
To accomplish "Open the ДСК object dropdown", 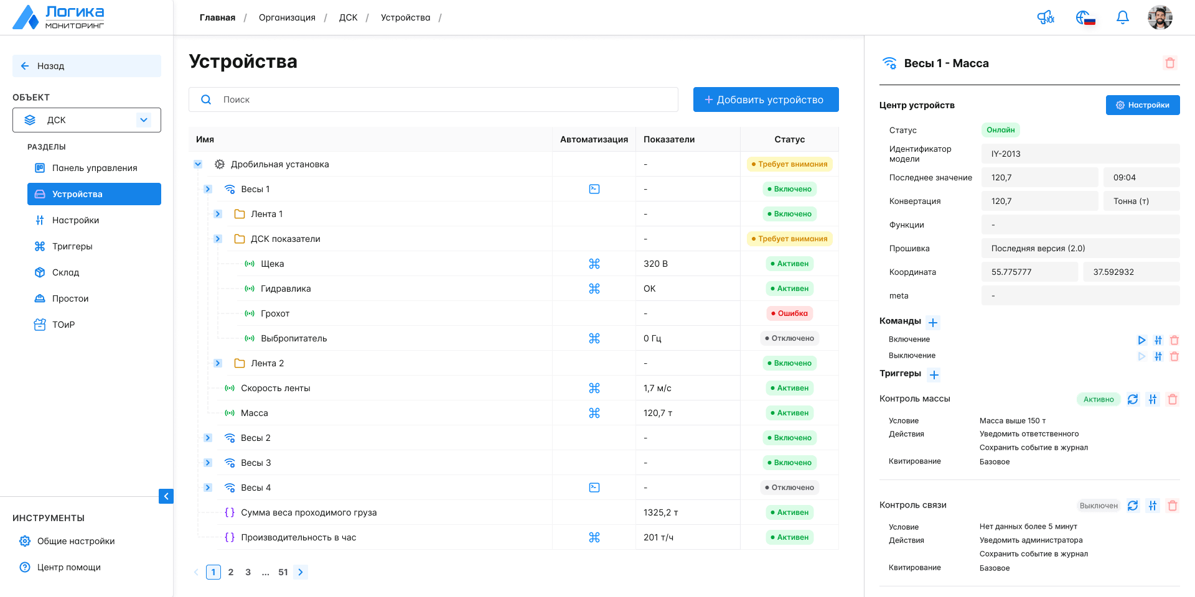I will (87, 120).
